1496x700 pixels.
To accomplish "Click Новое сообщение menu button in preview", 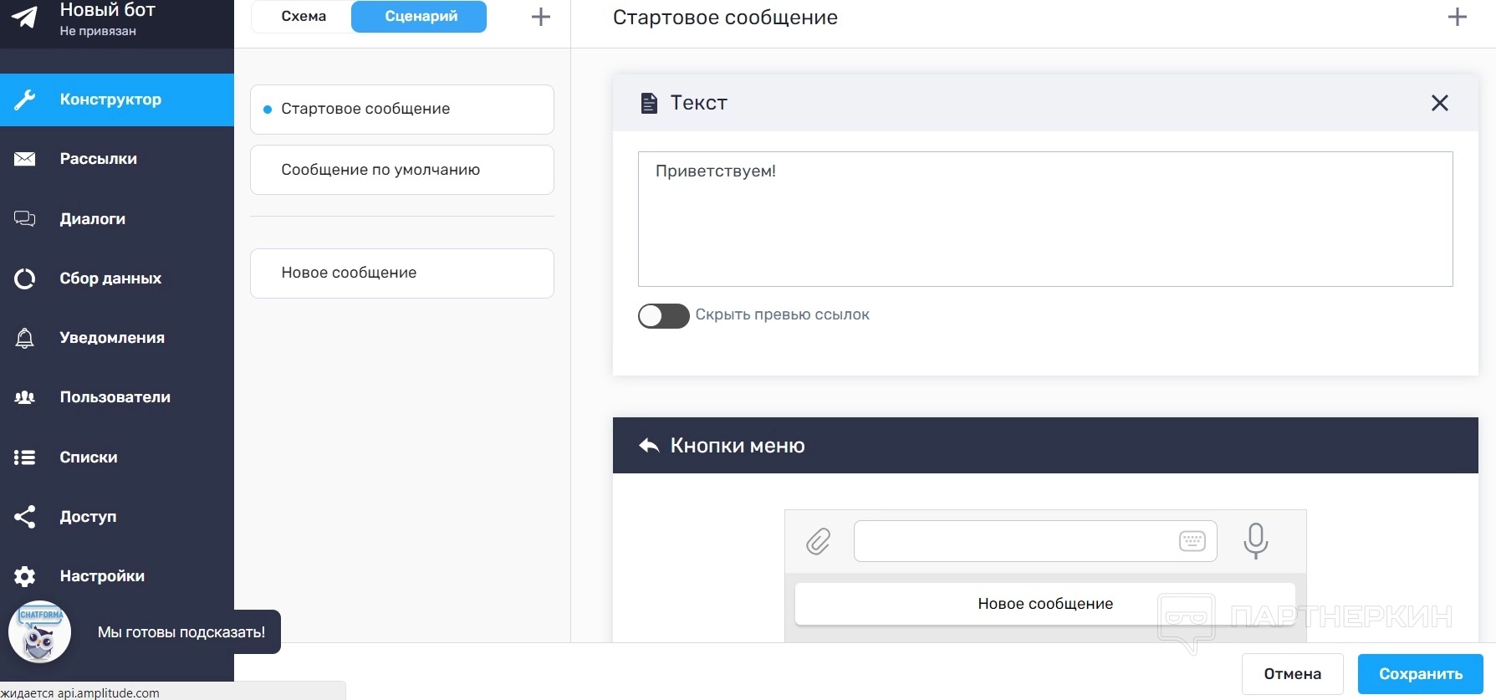I will click(x=1044, y=604).
